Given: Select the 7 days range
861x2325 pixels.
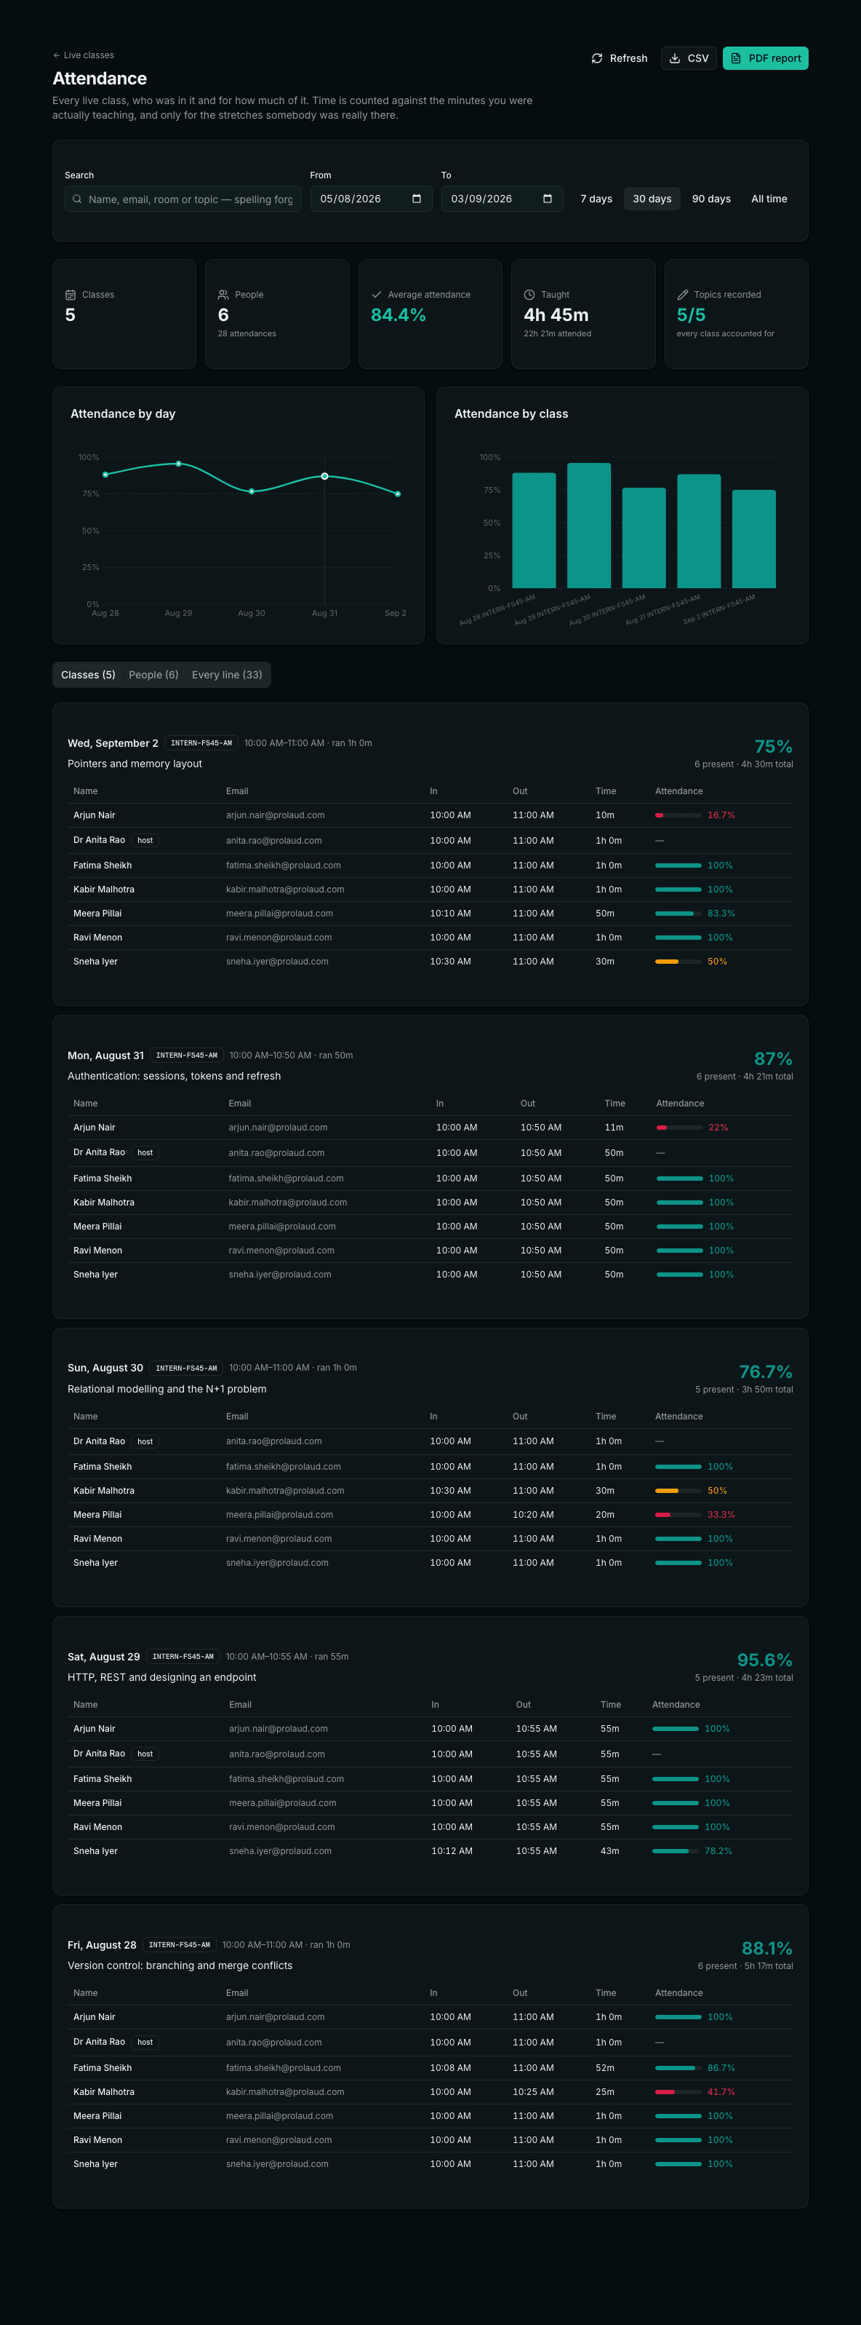Looking at the screenshot, I should [x=596, y=199].
